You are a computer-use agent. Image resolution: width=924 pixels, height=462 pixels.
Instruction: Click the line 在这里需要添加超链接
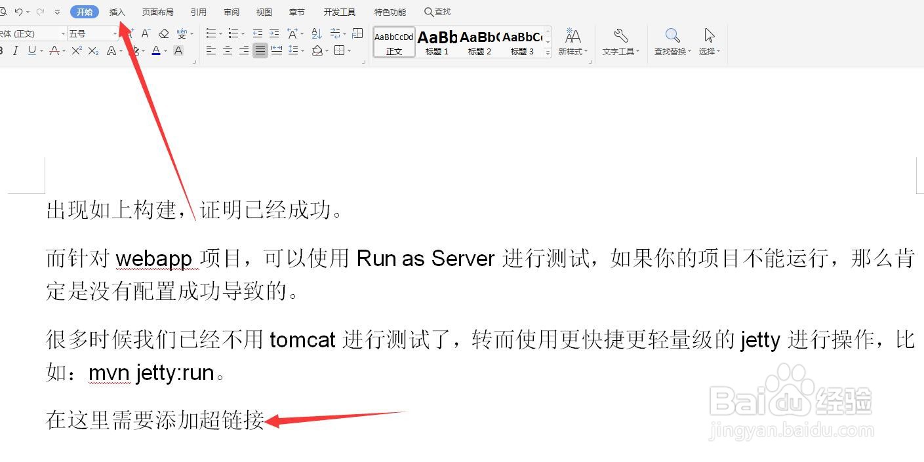pos(155,420)
